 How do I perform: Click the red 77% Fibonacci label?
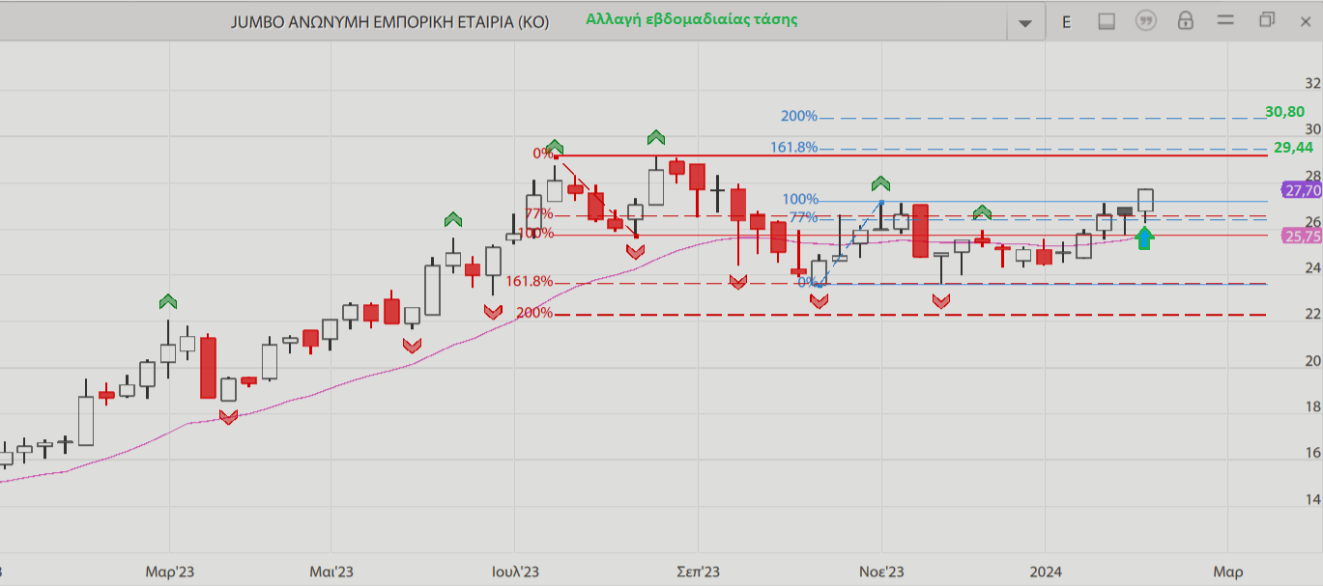pos(539,214)
